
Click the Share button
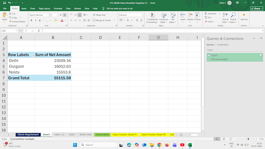257,9
